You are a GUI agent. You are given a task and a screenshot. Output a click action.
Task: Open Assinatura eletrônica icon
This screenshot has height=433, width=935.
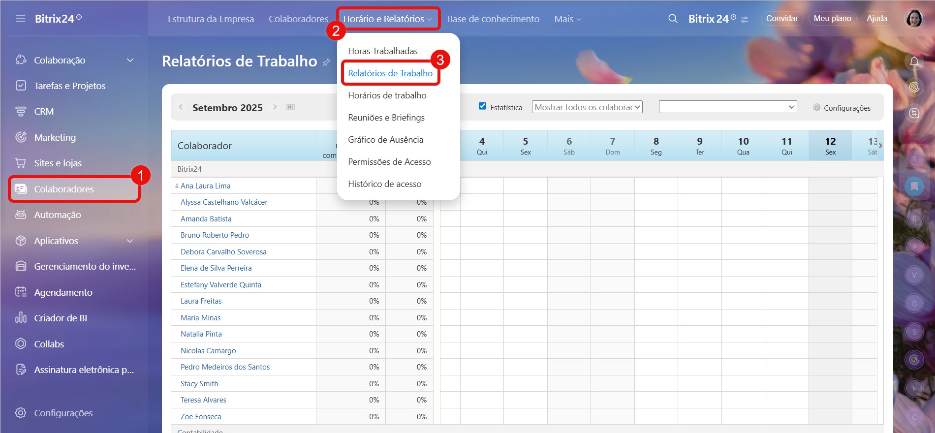(21, 370)
